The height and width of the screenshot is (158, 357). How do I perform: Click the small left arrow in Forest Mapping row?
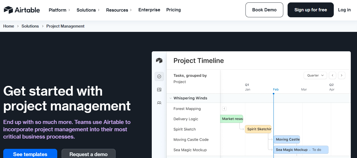pyautogui.click(x=224, y=109)
